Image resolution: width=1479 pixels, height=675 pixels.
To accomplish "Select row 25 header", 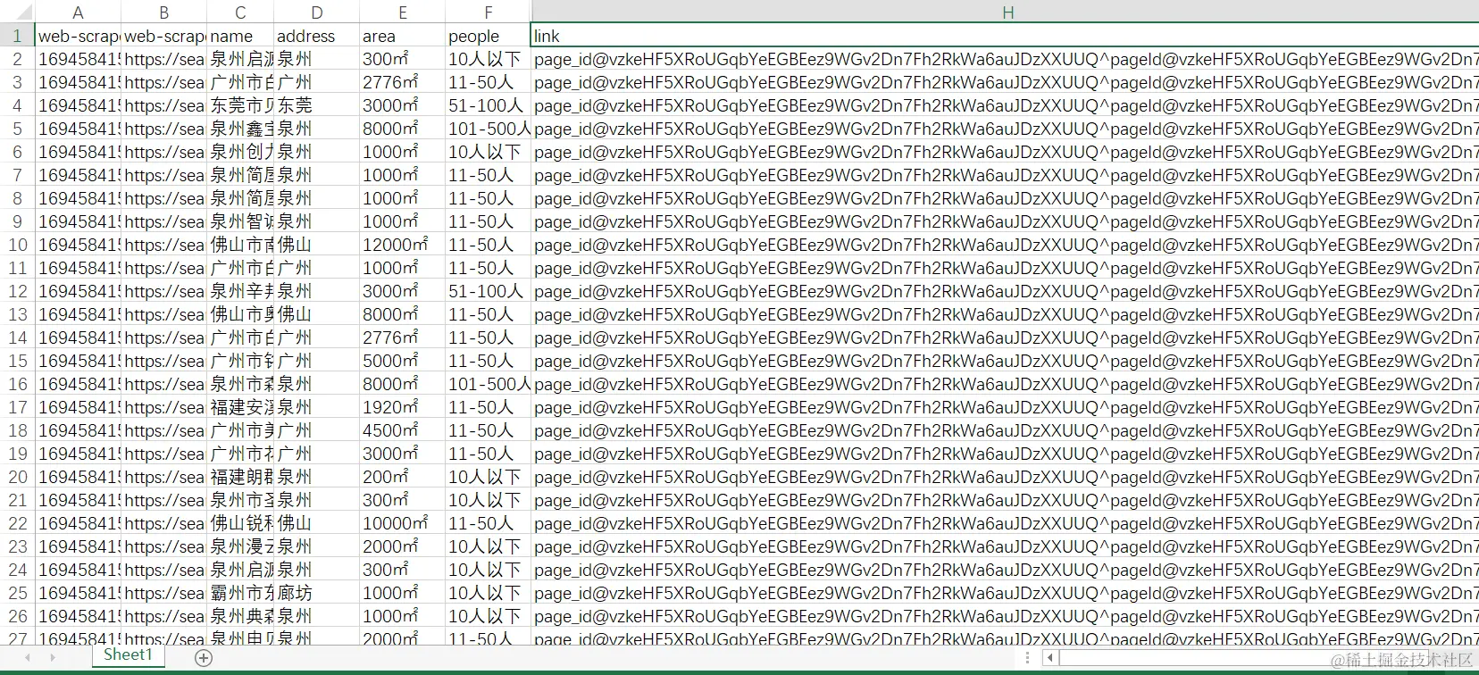I will 17,593.
